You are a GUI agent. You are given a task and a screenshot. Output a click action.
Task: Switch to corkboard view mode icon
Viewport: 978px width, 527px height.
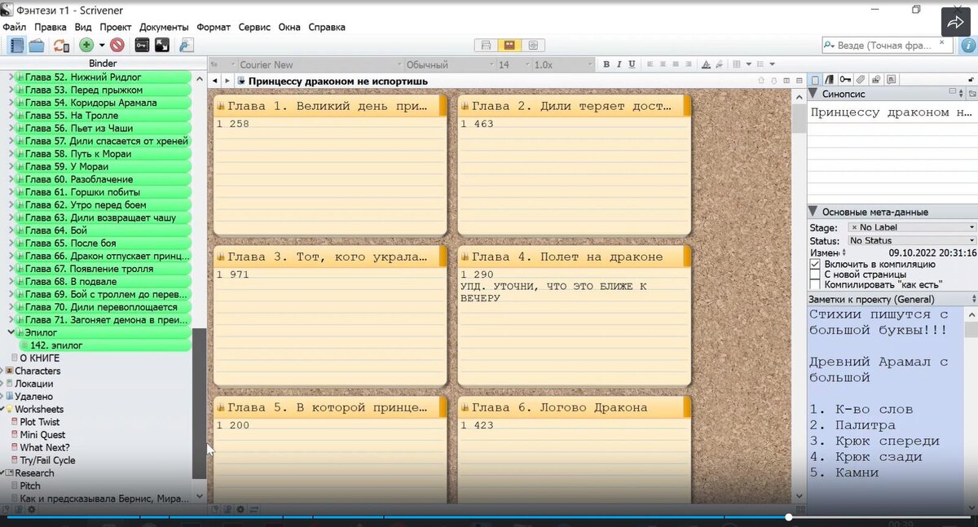[x=509, y=46]
